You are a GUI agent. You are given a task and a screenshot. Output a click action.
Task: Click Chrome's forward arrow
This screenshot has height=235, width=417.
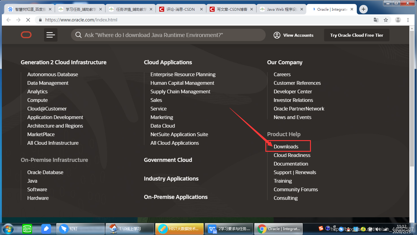[18, 20]
